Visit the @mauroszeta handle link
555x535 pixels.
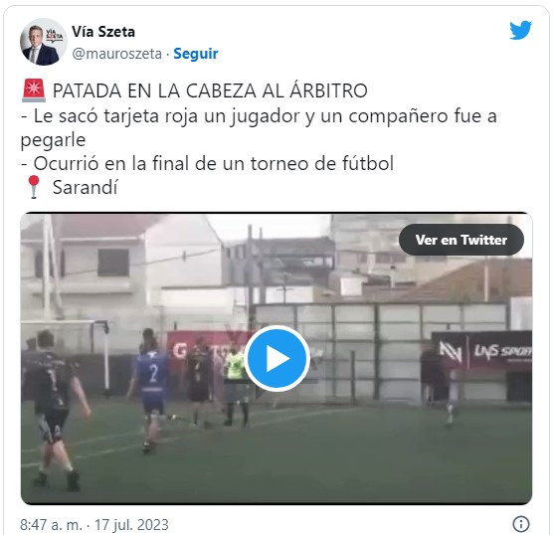click(x=116, y=54)
